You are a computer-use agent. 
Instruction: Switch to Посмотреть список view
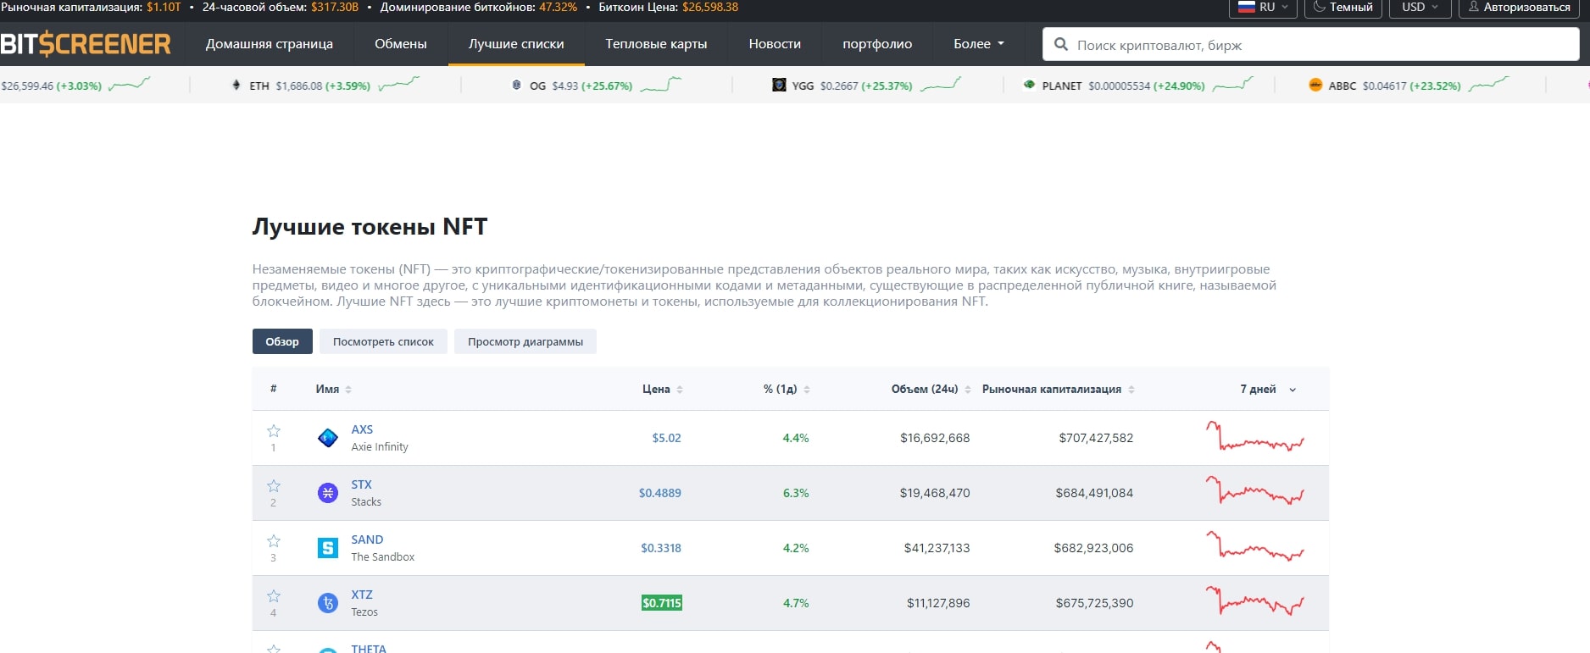point(383,341)
